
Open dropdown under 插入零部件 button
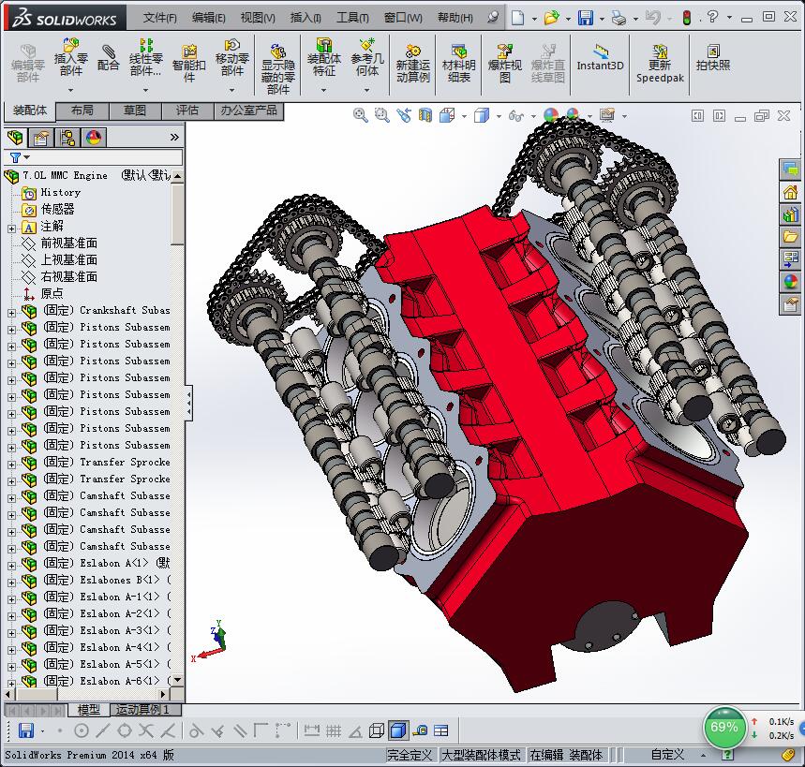71,90
